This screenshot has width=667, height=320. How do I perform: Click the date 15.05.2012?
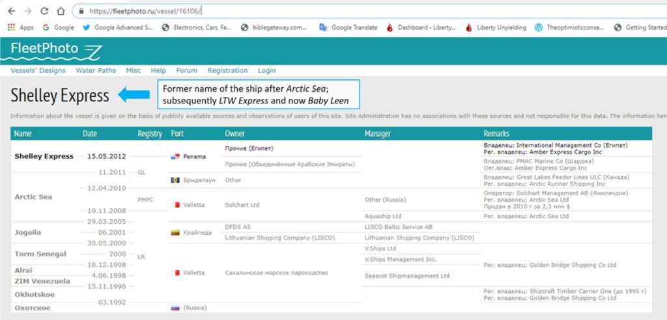pos(107,156)
